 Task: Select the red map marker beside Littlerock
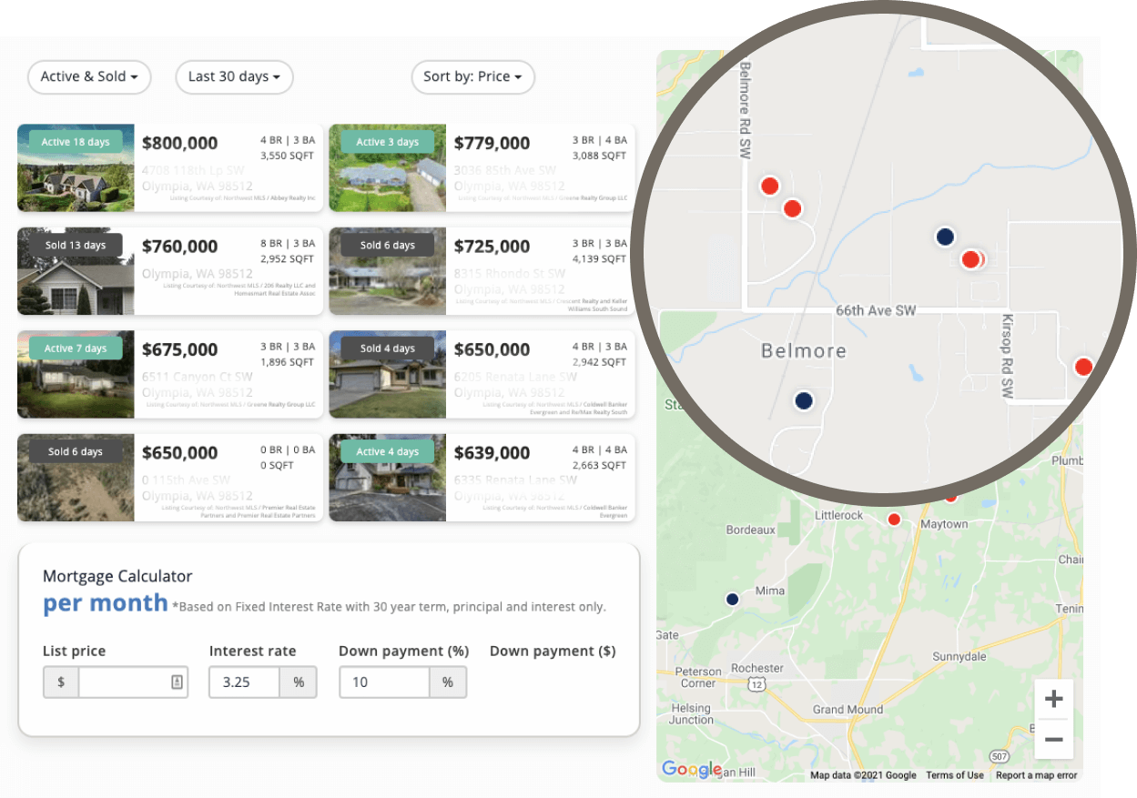click(x=894, y=520)
